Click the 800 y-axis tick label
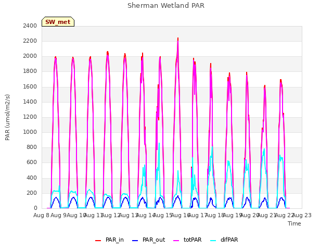333x250 pixels. click(32, 147)
